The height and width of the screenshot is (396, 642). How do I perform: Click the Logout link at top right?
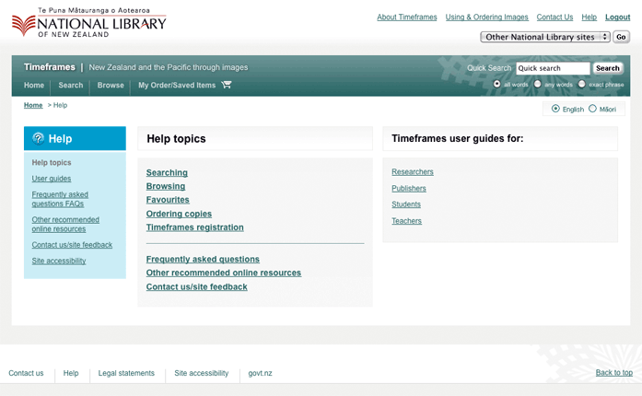[x=617, y=17]
